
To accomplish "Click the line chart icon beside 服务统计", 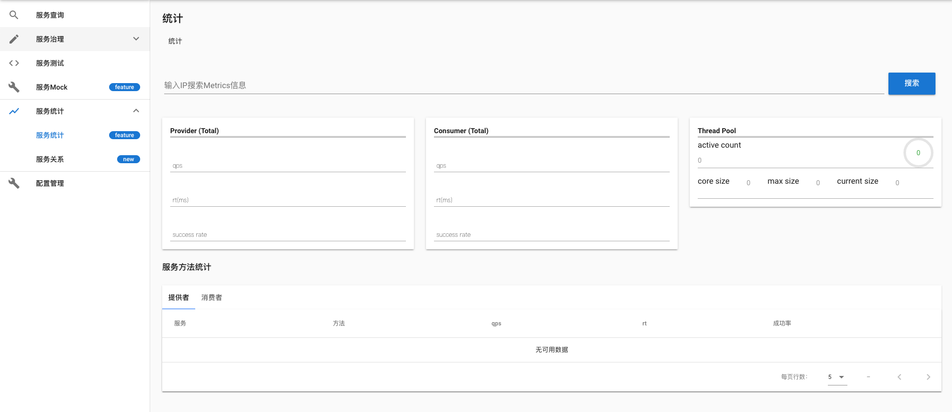I will [14, 111].
